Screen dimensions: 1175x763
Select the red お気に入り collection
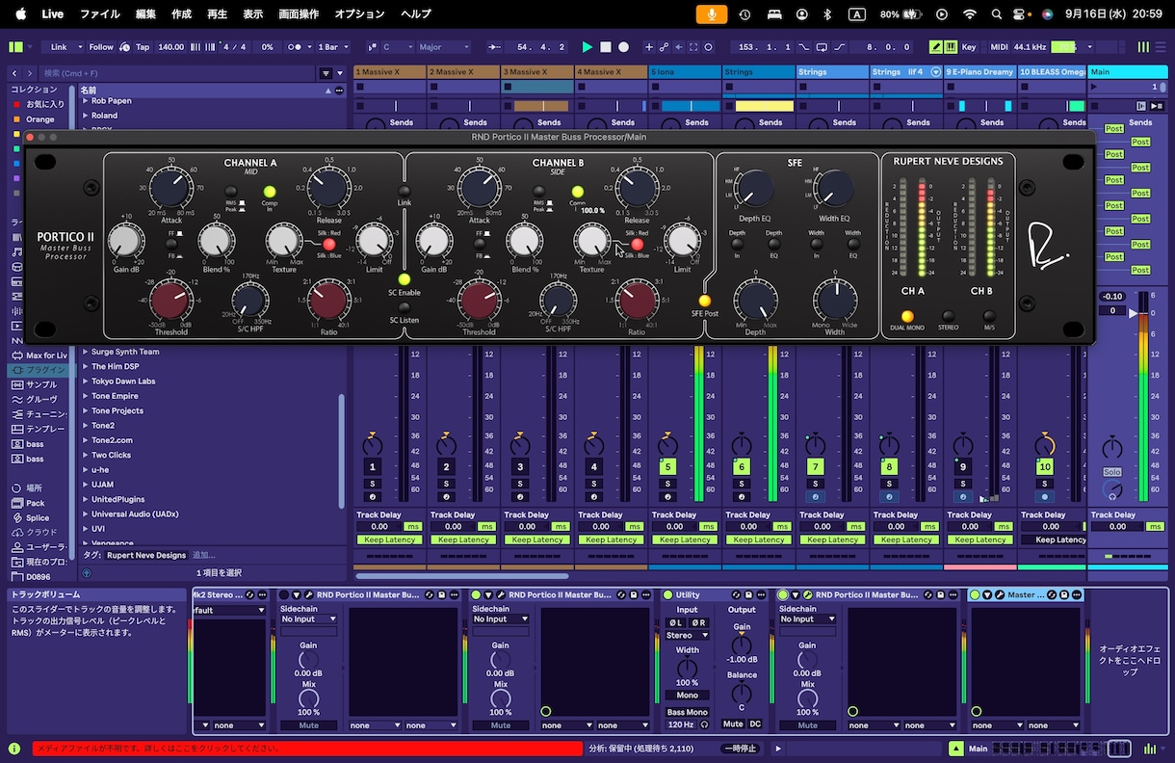(39, 104)
